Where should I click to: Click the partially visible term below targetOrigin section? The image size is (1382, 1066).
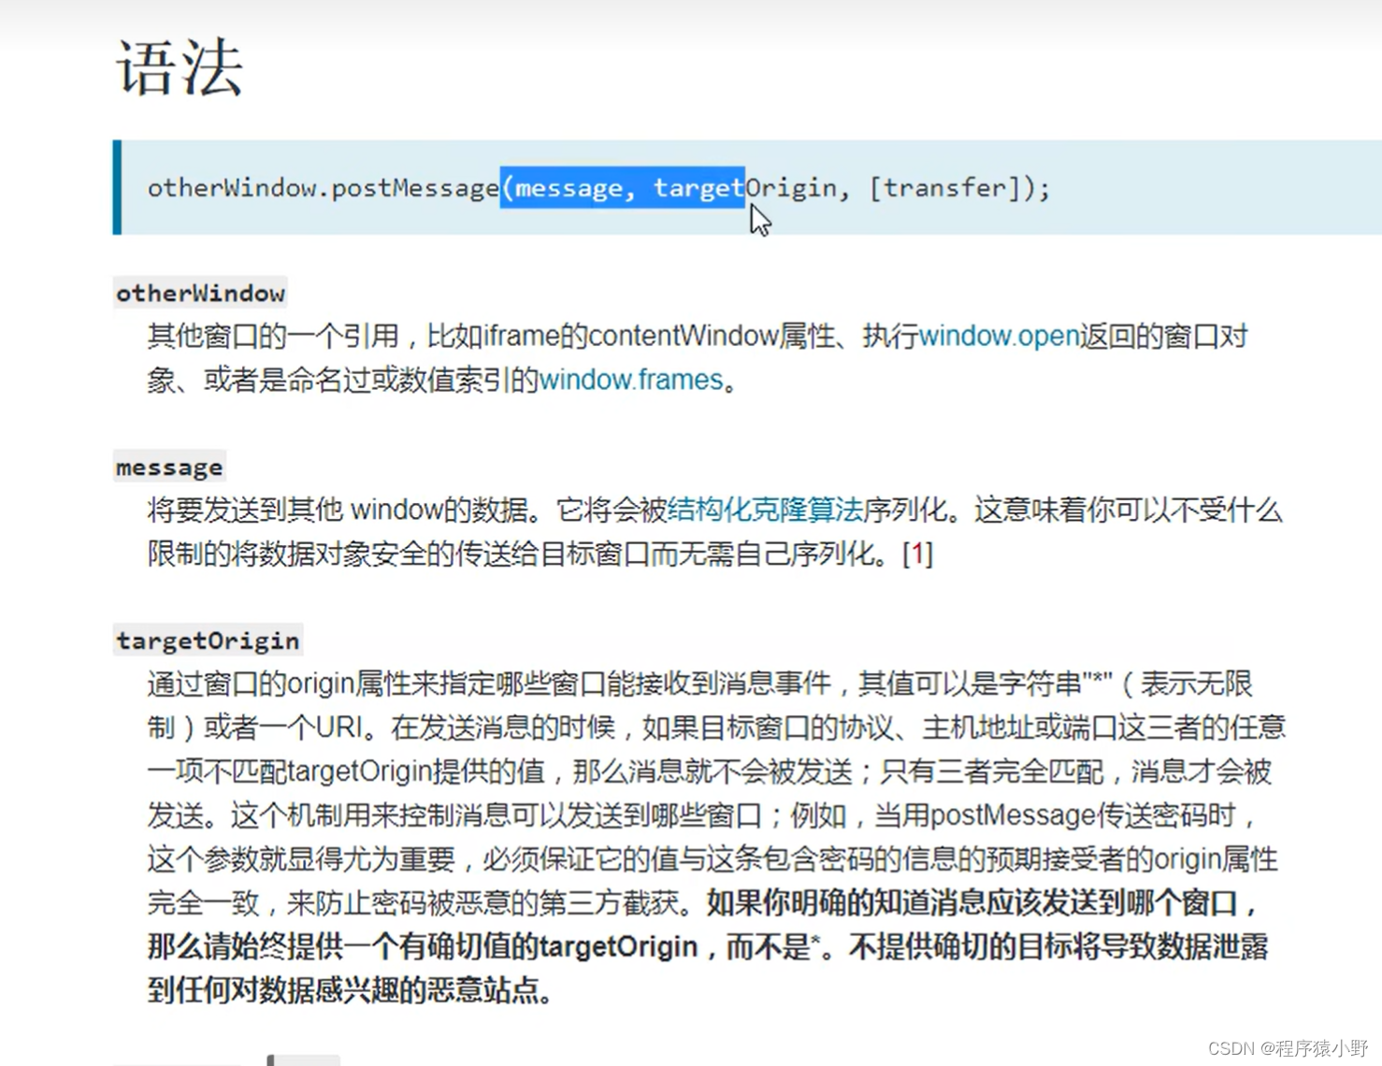[x=303, y=1059]
